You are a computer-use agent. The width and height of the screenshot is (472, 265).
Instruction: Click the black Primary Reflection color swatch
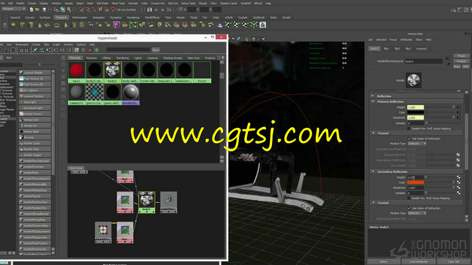point(416,112)
